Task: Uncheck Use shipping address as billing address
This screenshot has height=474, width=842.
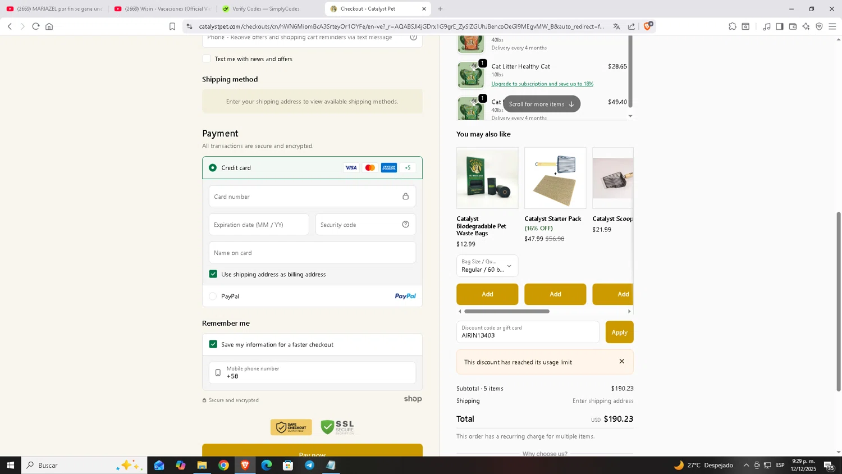Action: pyautogui.click(x=213, y=274)
